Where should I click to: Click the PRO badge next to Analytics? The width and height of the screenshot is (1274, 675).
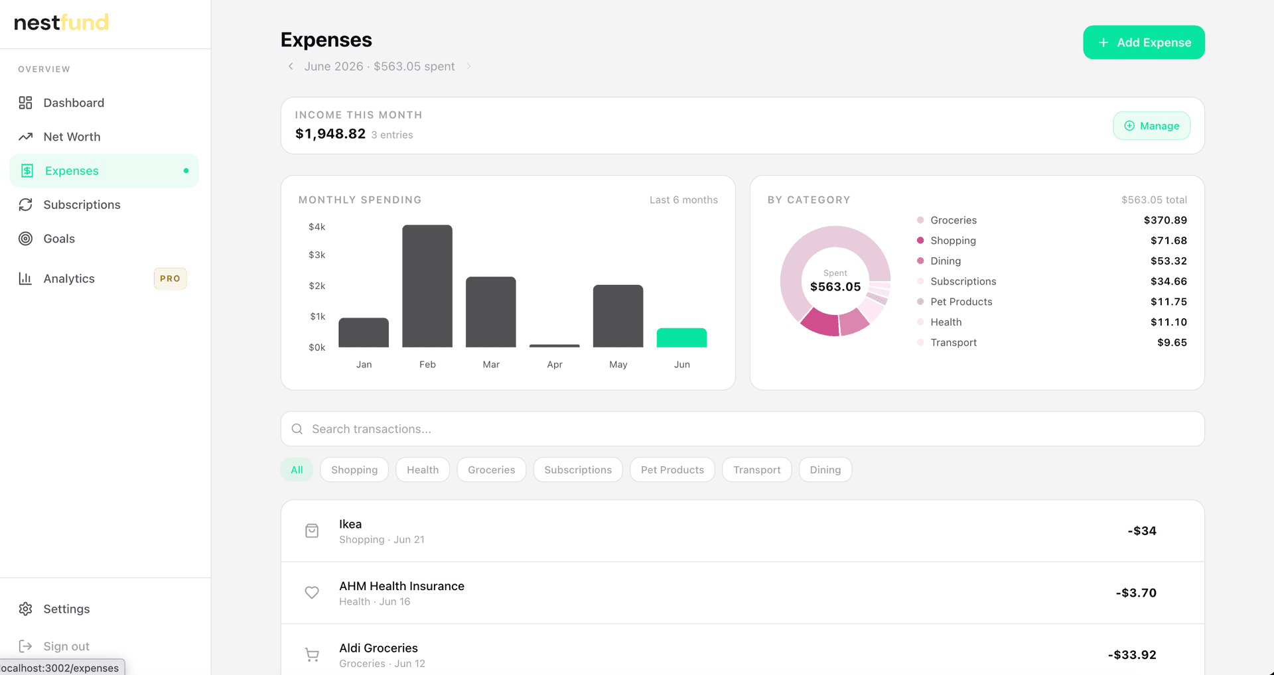(x=170, y=278)
